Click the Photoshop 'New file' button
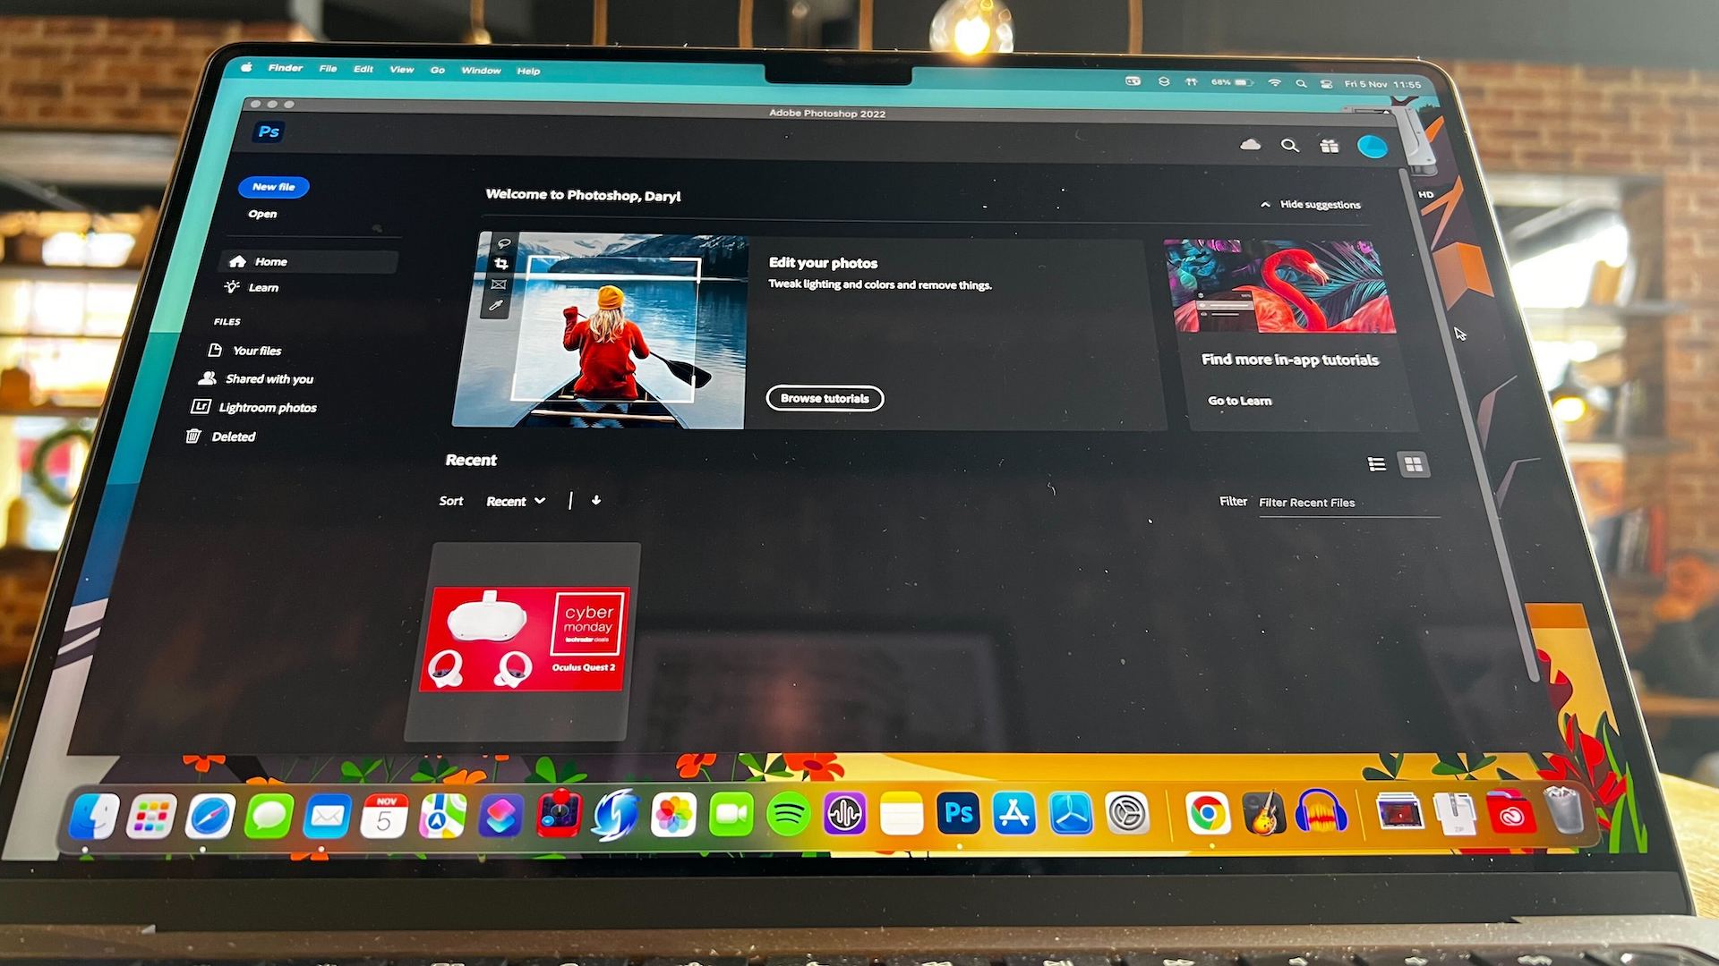The height and width of the screenshot is (966, 1719). [x=273, y=186]
